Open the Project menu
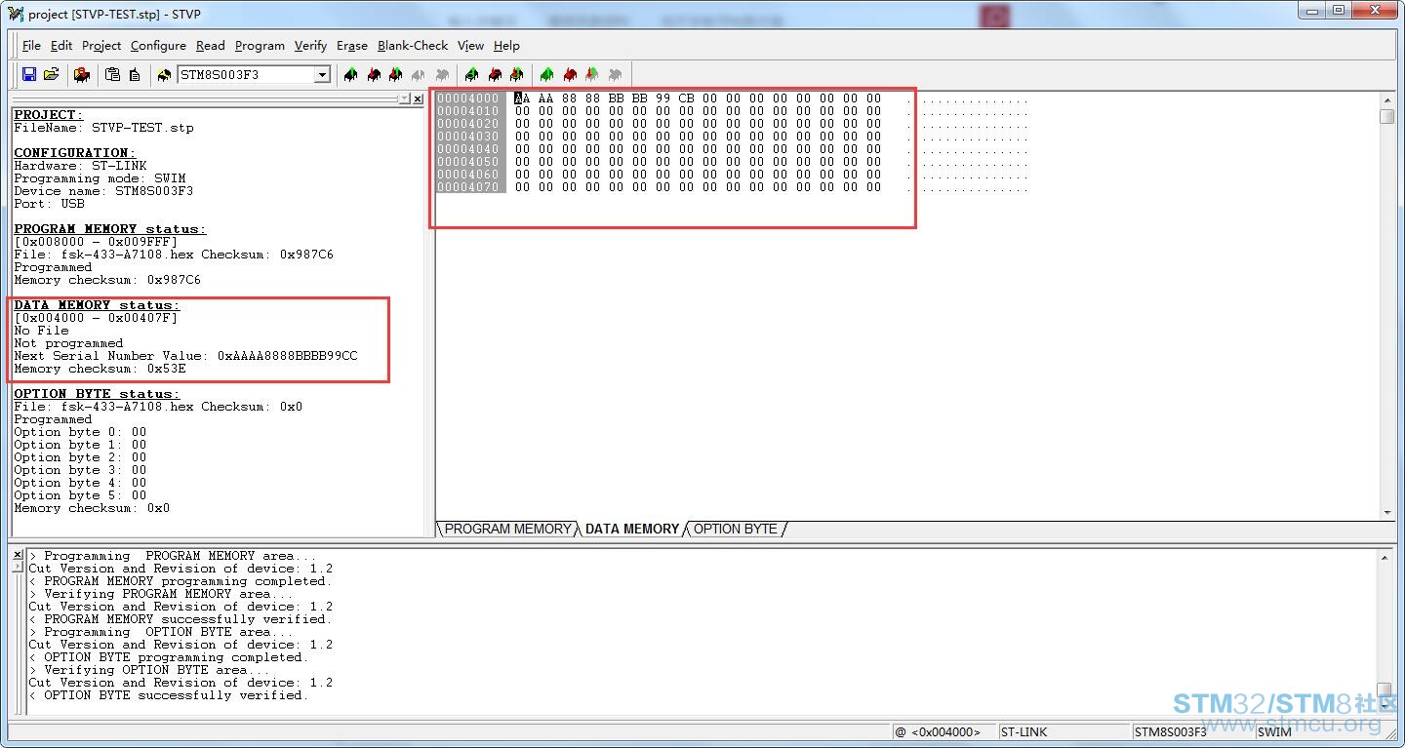The image size is (1405, 748). pos(101,46)
